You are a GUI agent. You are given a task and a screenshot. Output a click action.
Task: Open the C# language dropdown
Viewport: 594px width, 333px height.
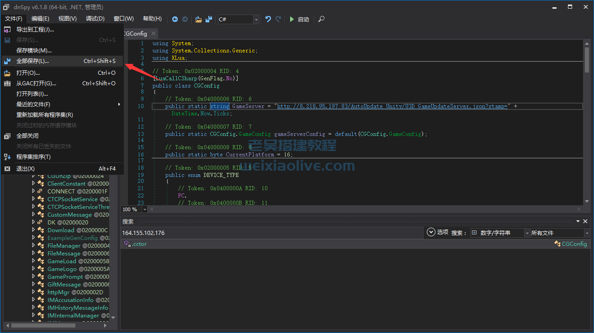pyautogui.click(x=256, y=19)
